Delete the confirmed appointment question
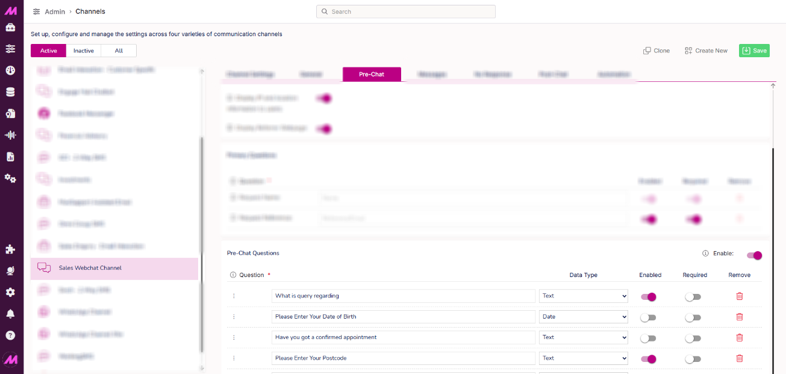The image size is (786, 374). coord(740,338)
